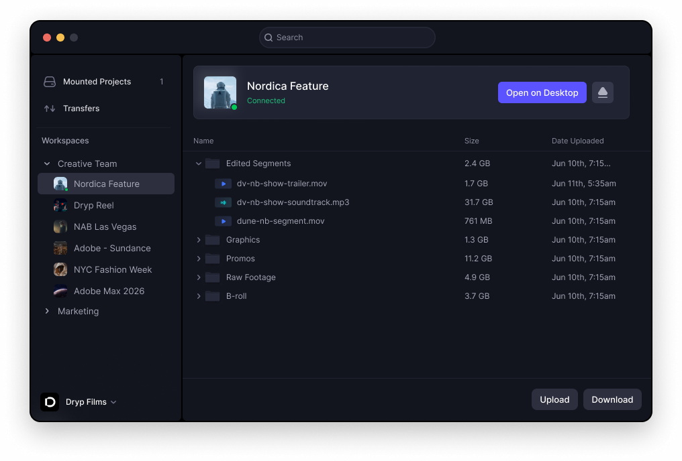Screen dimensions: 682x461
Task: Collapse the Creative Team workspace group
Action: [x=47, y=163]
